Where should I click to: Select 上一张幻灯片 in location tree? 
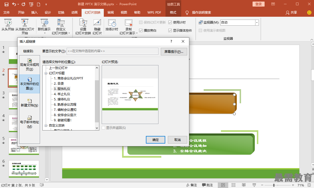[59, 68]
